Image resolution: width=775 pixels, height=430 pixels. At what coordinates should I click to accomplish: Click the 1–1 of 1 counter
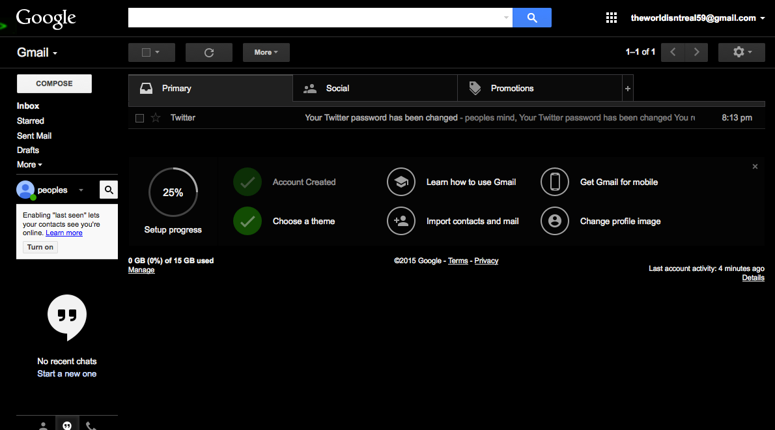tap(641, 52)
